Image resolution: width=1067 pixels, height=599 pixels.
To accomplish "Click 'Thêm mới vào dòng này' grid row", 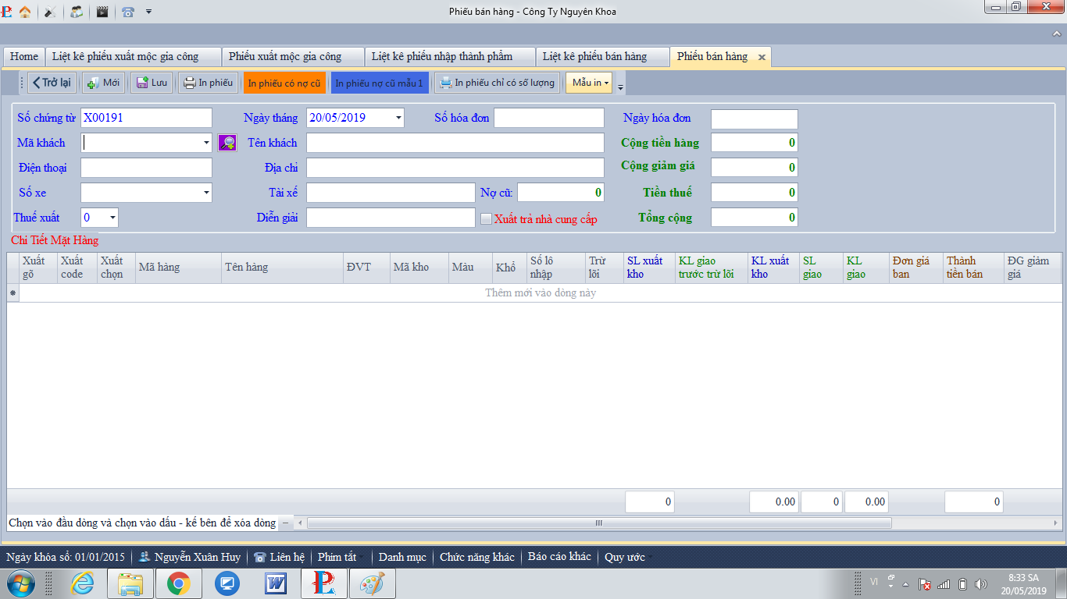I will (541, 293).
